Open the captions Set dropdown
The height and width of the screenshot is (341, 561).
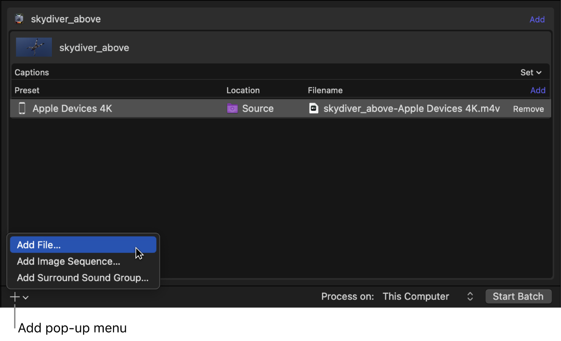click(532, 72)
